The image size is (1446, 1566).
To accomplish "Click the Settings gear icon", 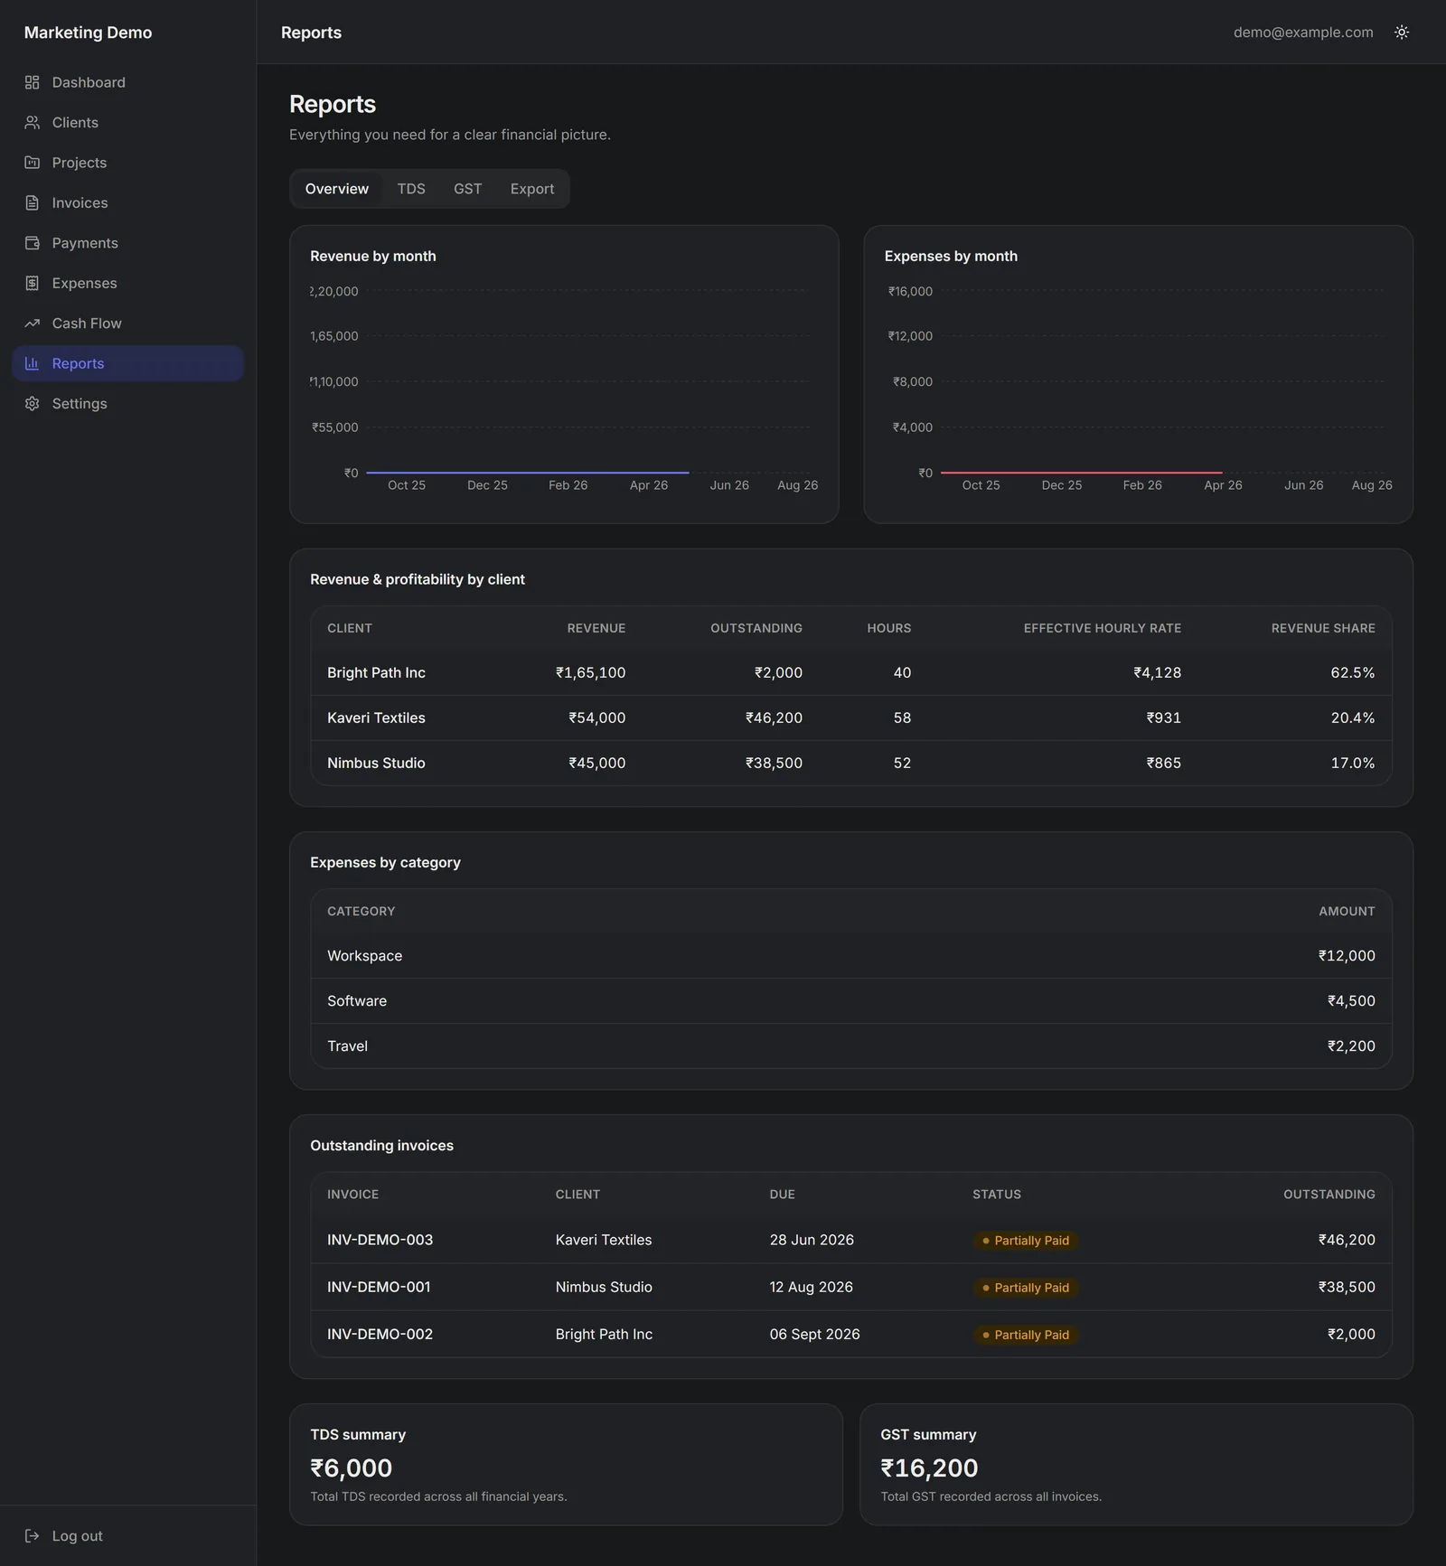I will pyautogui.click(x=33, y=404).
